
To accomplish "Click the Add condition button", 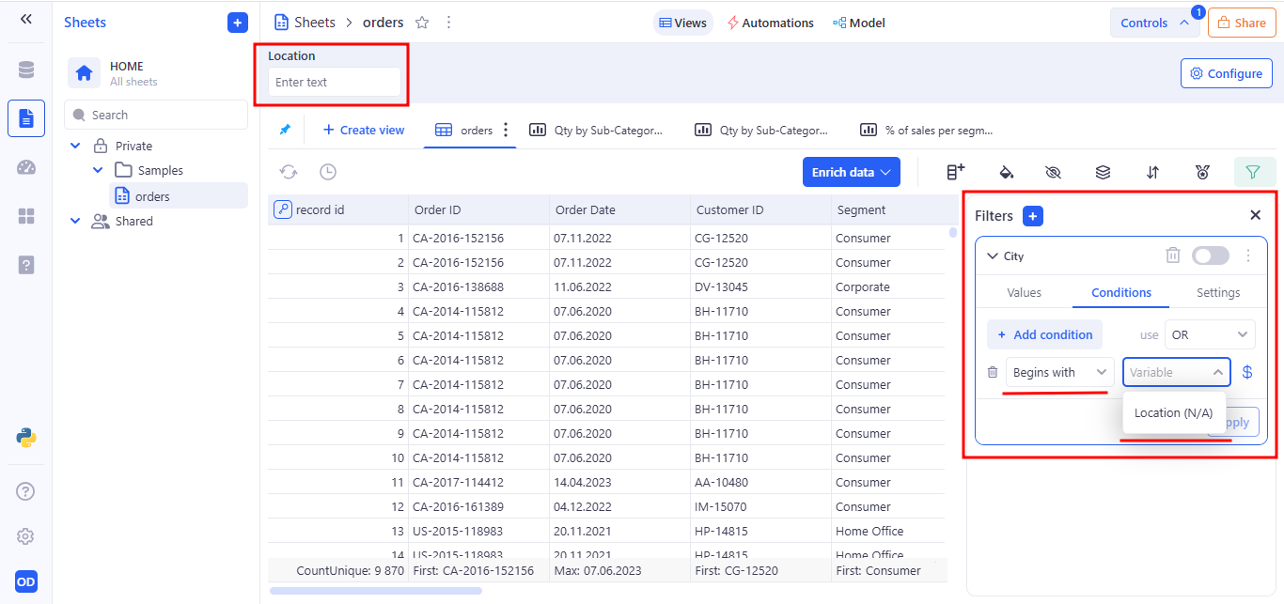I will pyautogui.click(x=1044, y=334).
